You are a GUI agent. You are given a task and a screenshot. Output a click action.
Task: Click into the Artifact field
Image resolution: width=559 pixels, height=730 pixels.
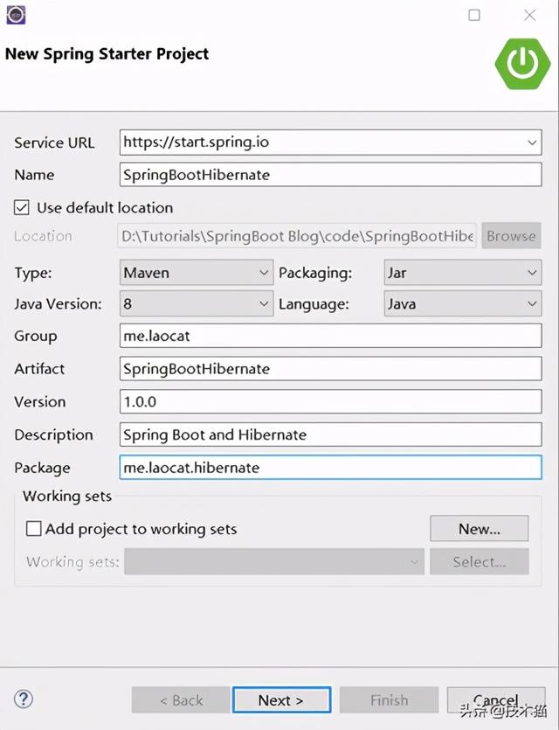point(331,369)
